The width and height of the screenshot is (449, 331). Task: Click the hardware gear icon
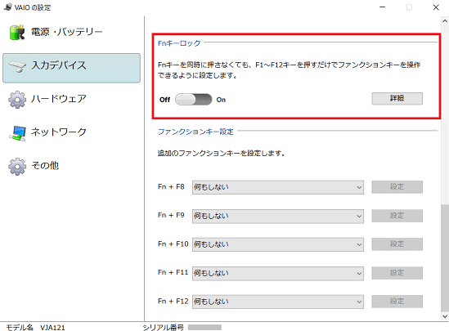17,99
